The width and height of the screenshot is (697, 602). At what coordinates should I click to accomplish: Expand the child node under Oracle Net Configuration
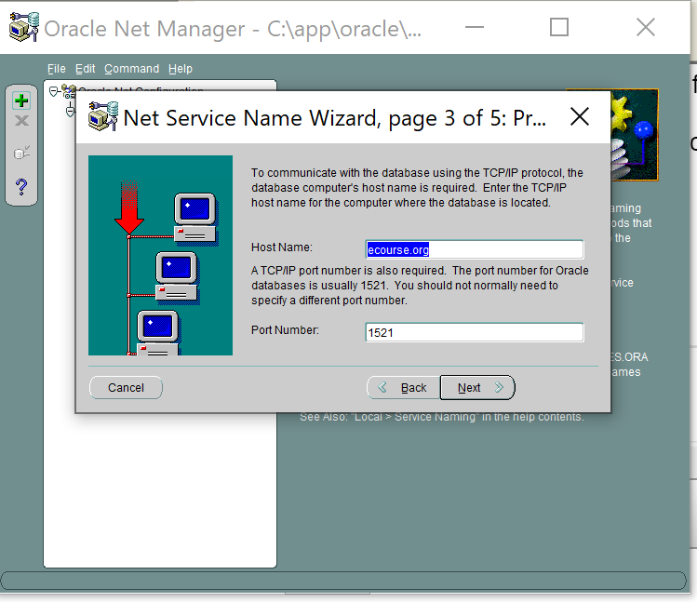[70, 111]
